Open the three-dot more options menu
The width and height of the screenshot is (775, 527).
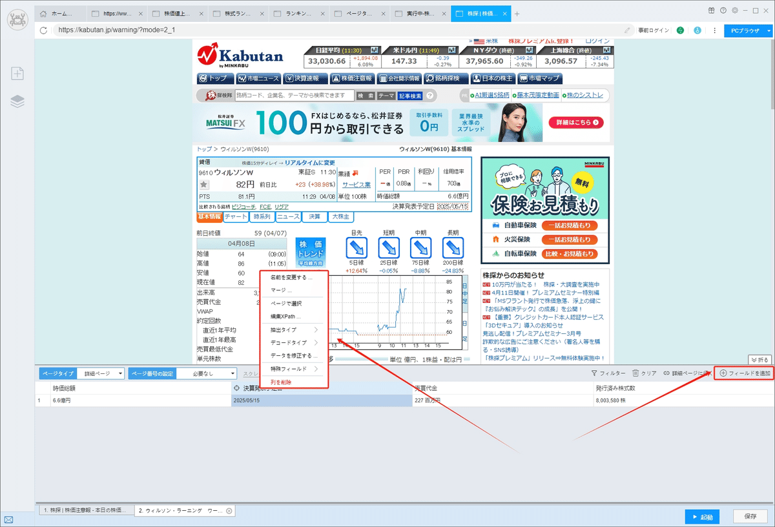(714, 30)
